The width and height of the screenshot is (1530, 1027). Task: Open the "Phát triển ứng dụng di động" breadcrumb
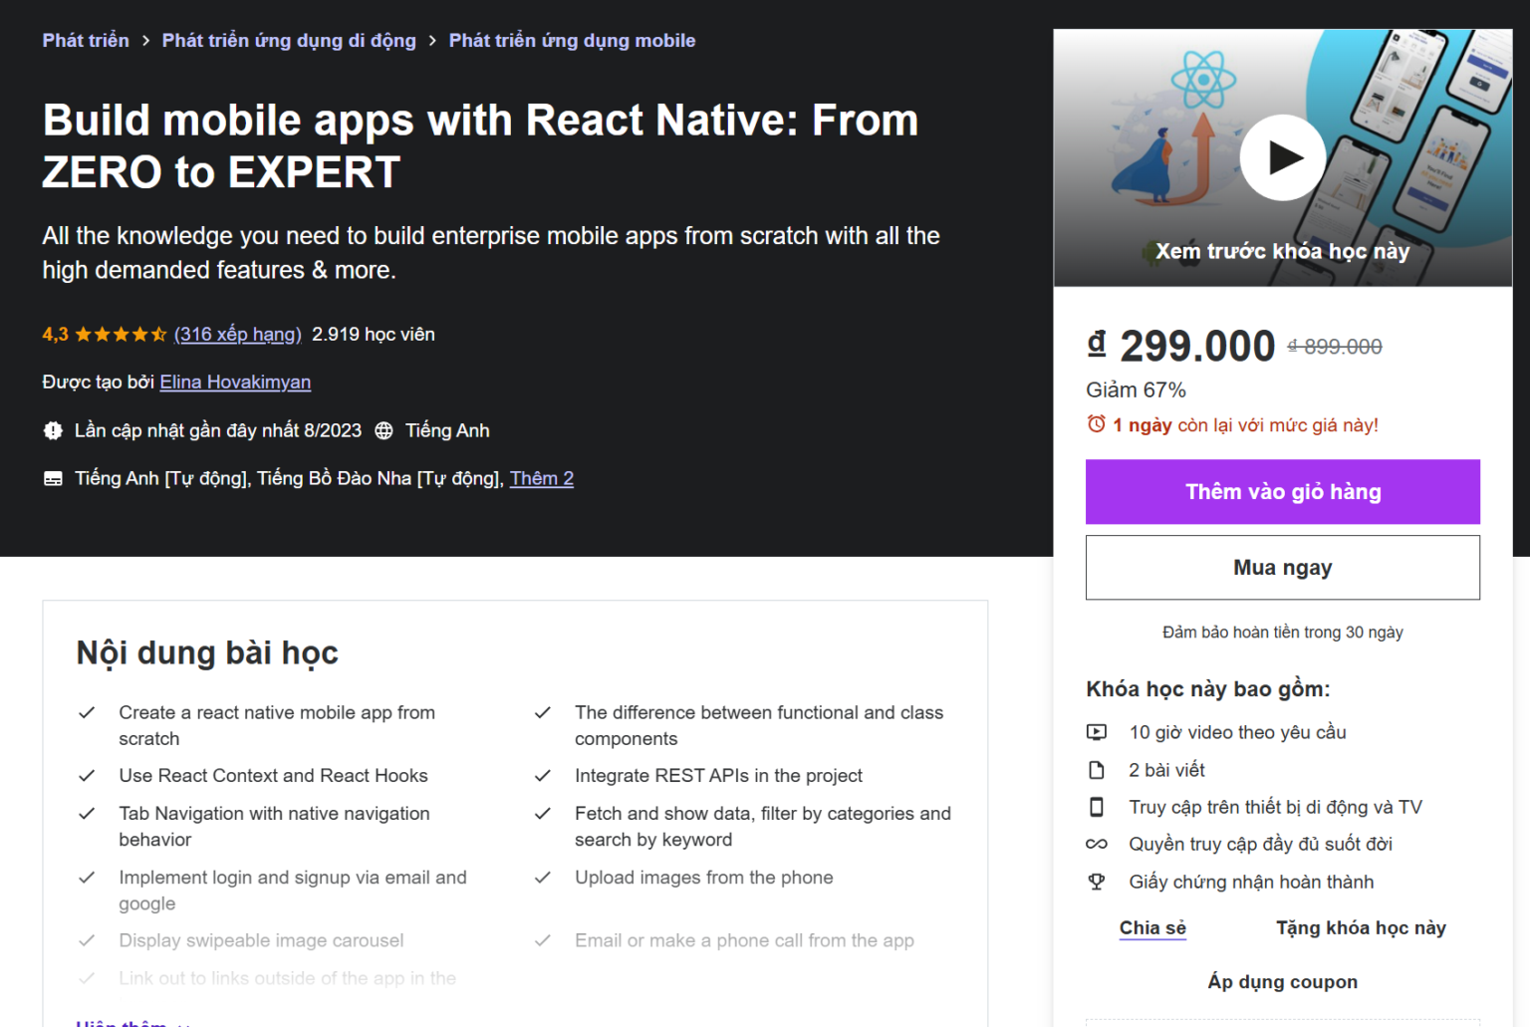pos(288,40)
